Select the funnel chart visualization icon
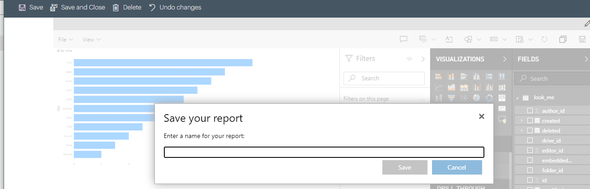The image size is (590, 189). (451, 97)
